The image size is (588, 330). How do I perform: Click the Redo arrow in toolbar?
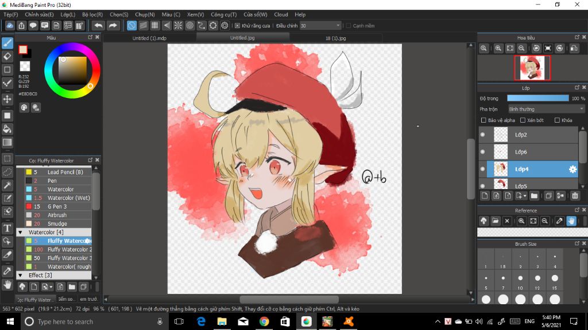click(x=113, y=25)
